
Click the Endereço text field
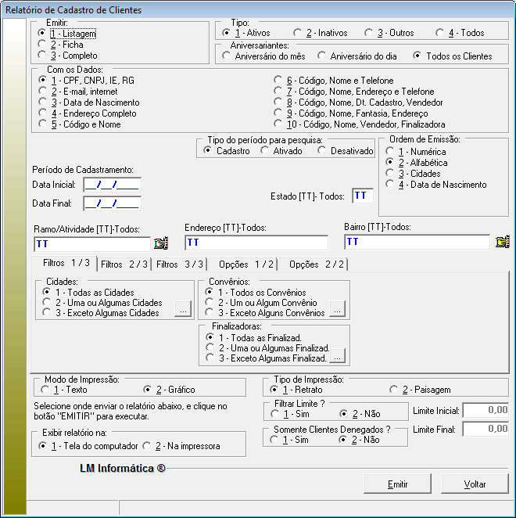click(256, 243)
